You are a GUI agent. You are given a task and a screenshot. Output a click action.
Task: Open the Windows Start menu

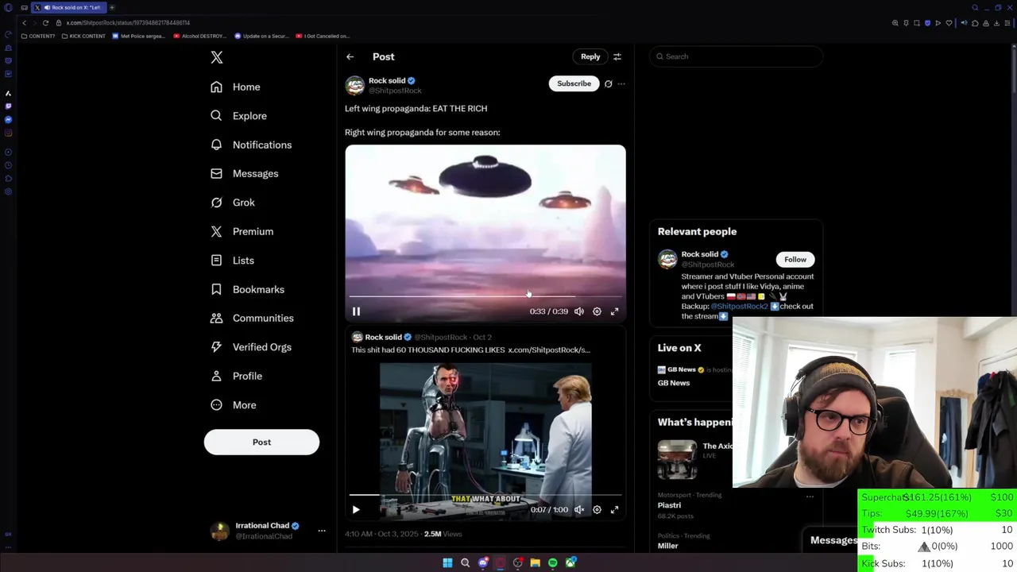pyautogui.click(x=447, y=562)
